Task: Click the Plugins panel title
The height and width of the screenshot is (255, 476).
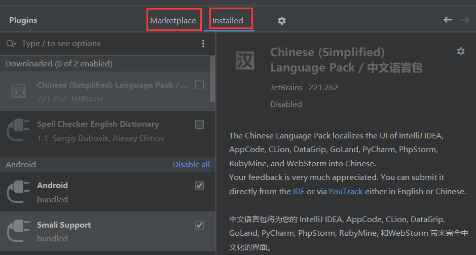Action: 23,20
